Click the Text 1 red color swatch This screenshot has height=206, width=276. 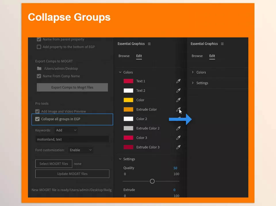[128, 81]
